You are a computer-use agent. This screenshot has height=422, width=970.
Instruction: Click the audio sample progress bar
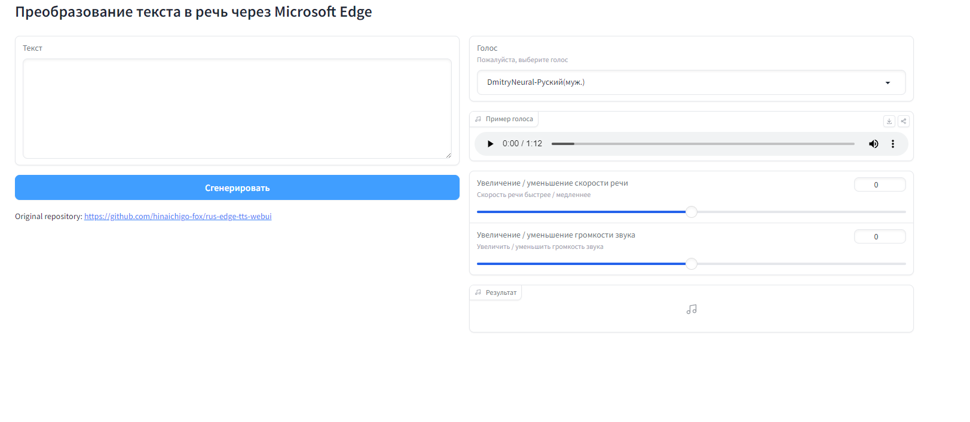pos(703,144)
